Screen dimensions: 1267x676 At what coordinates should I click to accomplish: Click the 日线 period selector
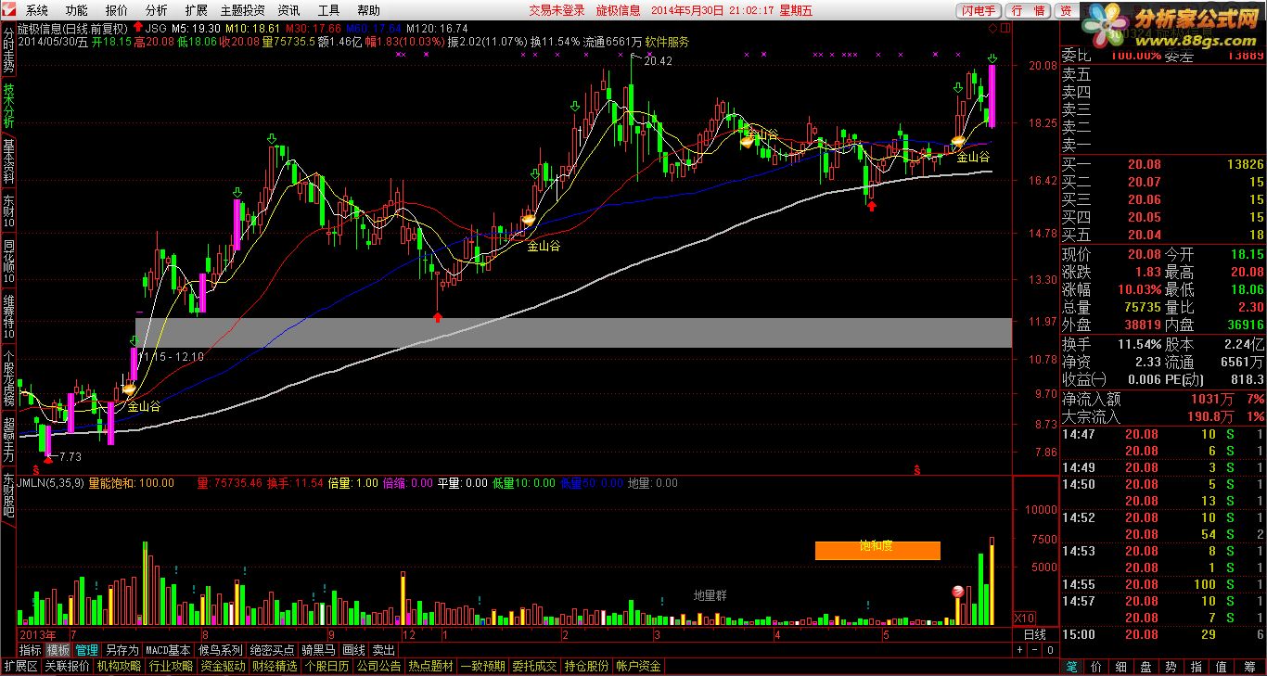(1034, 634)
